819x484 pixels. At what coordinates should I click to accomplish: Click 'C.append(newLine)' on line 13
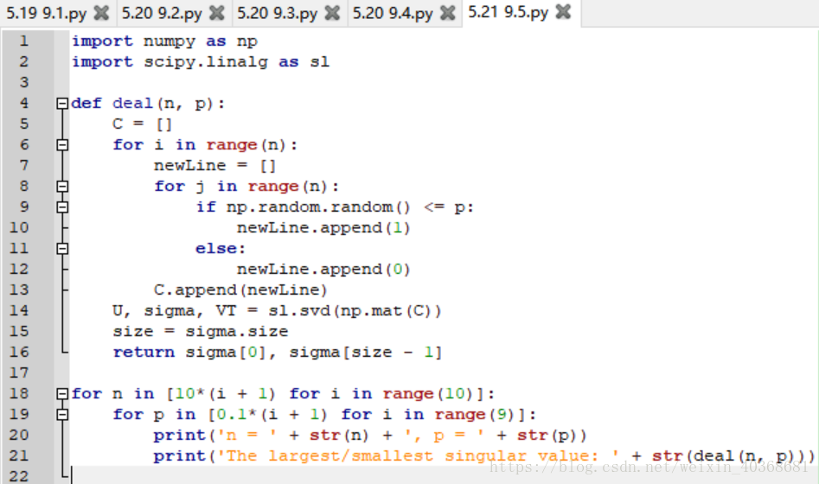(240, 290)
